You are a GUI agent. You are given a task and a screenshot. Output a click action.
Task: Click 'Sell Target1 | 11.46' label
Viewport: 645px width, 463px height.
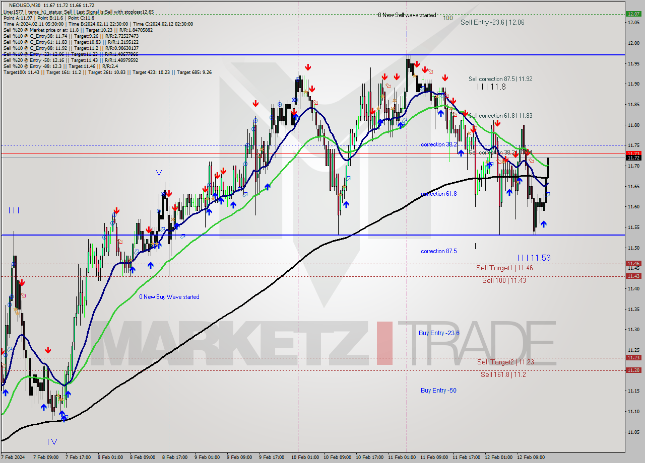point(504,268)
